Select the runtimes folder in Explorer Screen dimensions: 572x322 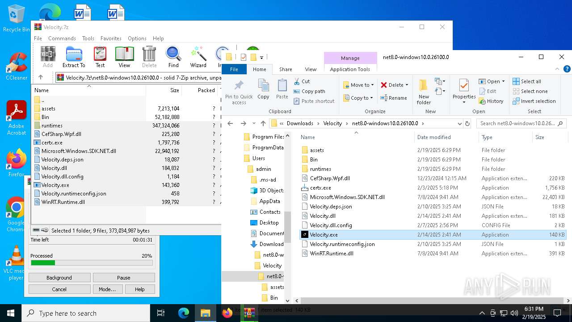(x=320, y=169)
